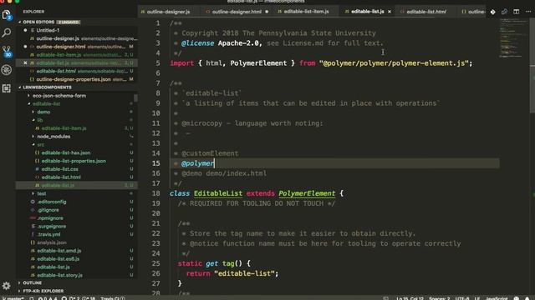Change file encoding UTF-8

click(462, 298)
